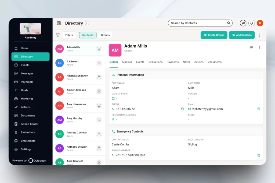The image size is (275, 183).
Task: Select Andrew Cochran in contact list
Action: pyautogui.click(x=79, y=134)
